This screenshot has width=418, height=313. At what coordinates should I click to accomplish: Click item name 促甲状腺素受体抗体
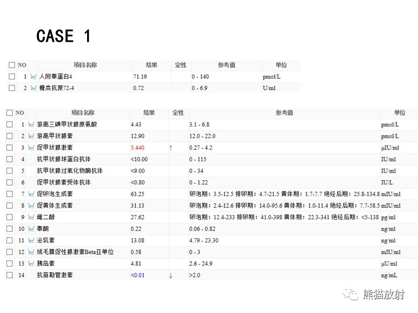point(64,183)
